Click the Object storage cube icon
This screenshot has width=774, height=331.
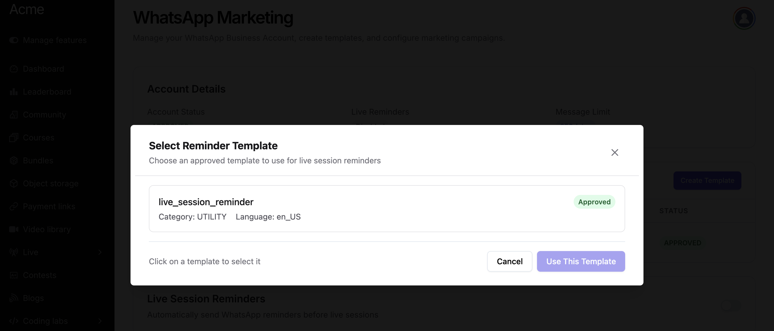click(x=14, y=183)
